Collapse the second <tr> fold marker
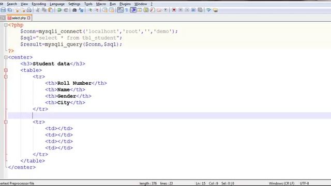This screenshot has width=331, height=186. tap(6, 122)
